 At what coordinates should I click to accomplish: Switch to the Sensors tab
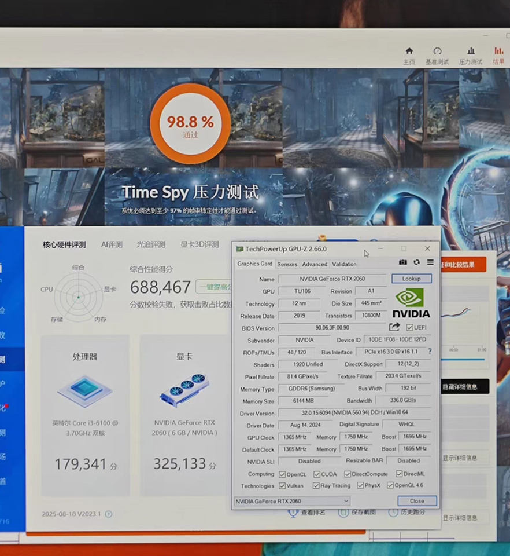click(x=287, y=264)
